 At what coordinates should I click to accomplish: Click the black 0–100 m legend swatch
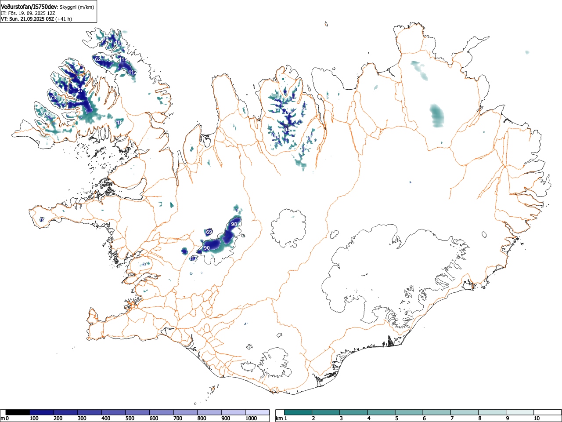pyautogui.click(x=18, y=412)
